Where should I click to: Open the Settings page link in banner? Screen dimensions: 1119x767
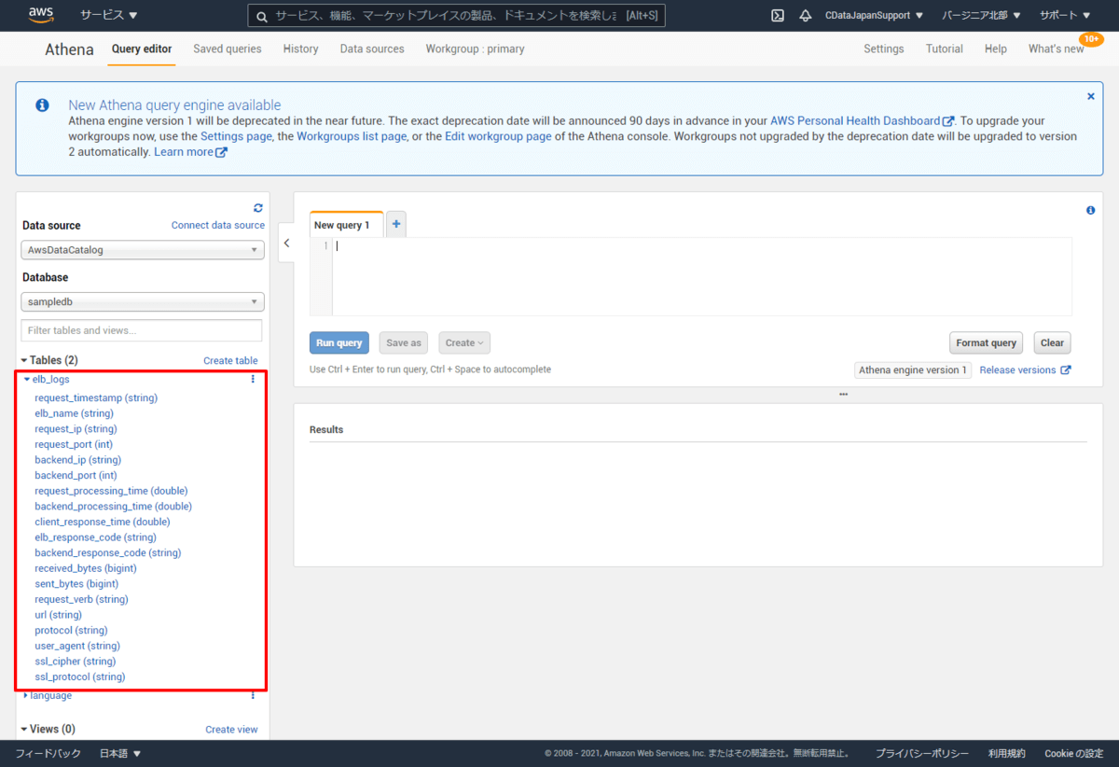point(236,136)
